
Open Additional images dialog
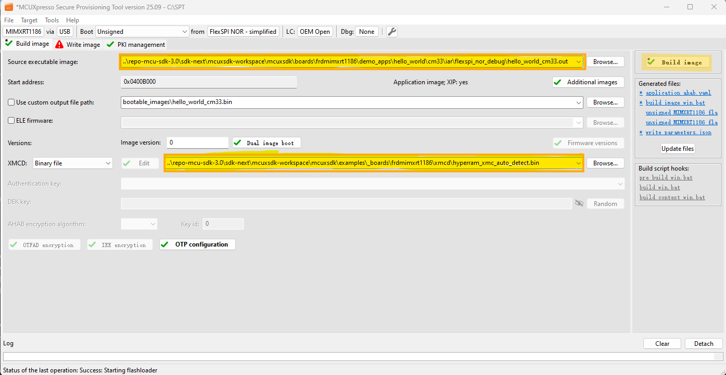point(588,82)
